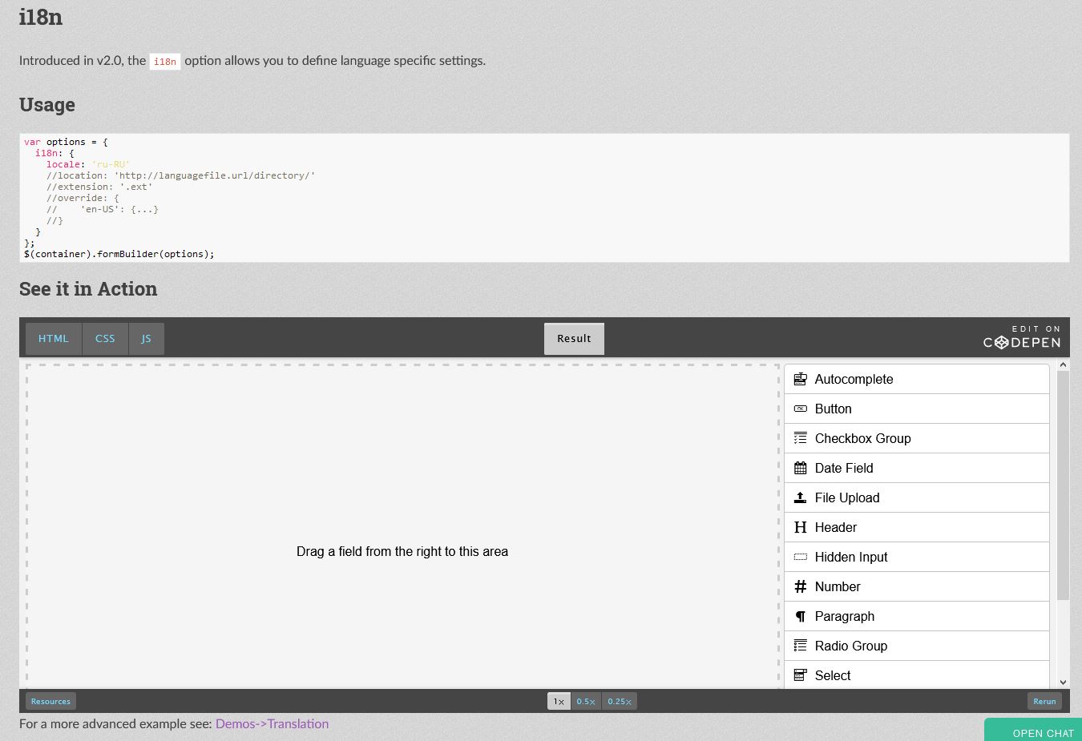Viewport: 1082px width, 741px height.
Task: Select the Radio Group field option
Action: [850, 646]
